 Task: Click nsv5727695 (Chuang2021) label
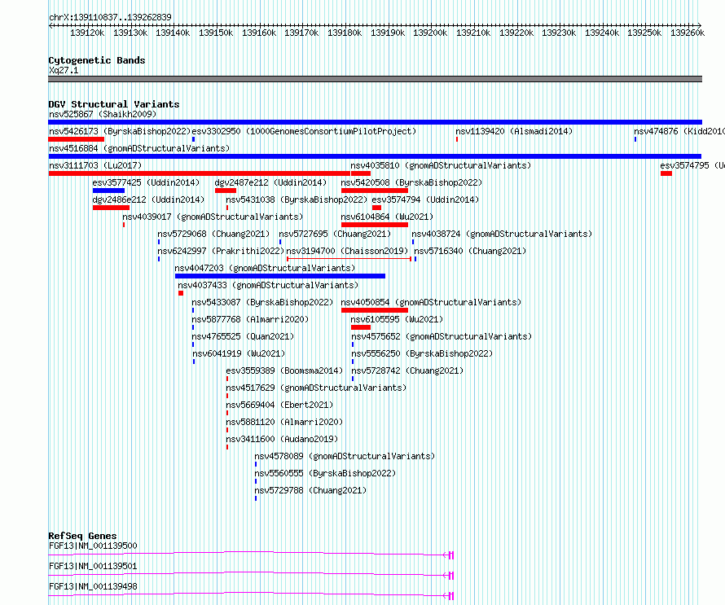(x=336, y=234)
